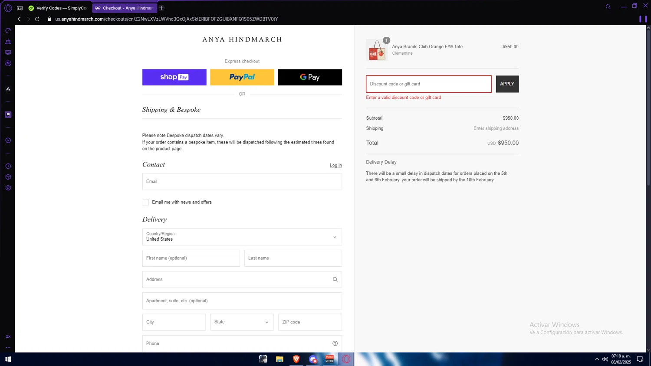Open Discord from the taskbar
Image resolution: width=651 pixels, height=366 pixels.
pos(313,359)
